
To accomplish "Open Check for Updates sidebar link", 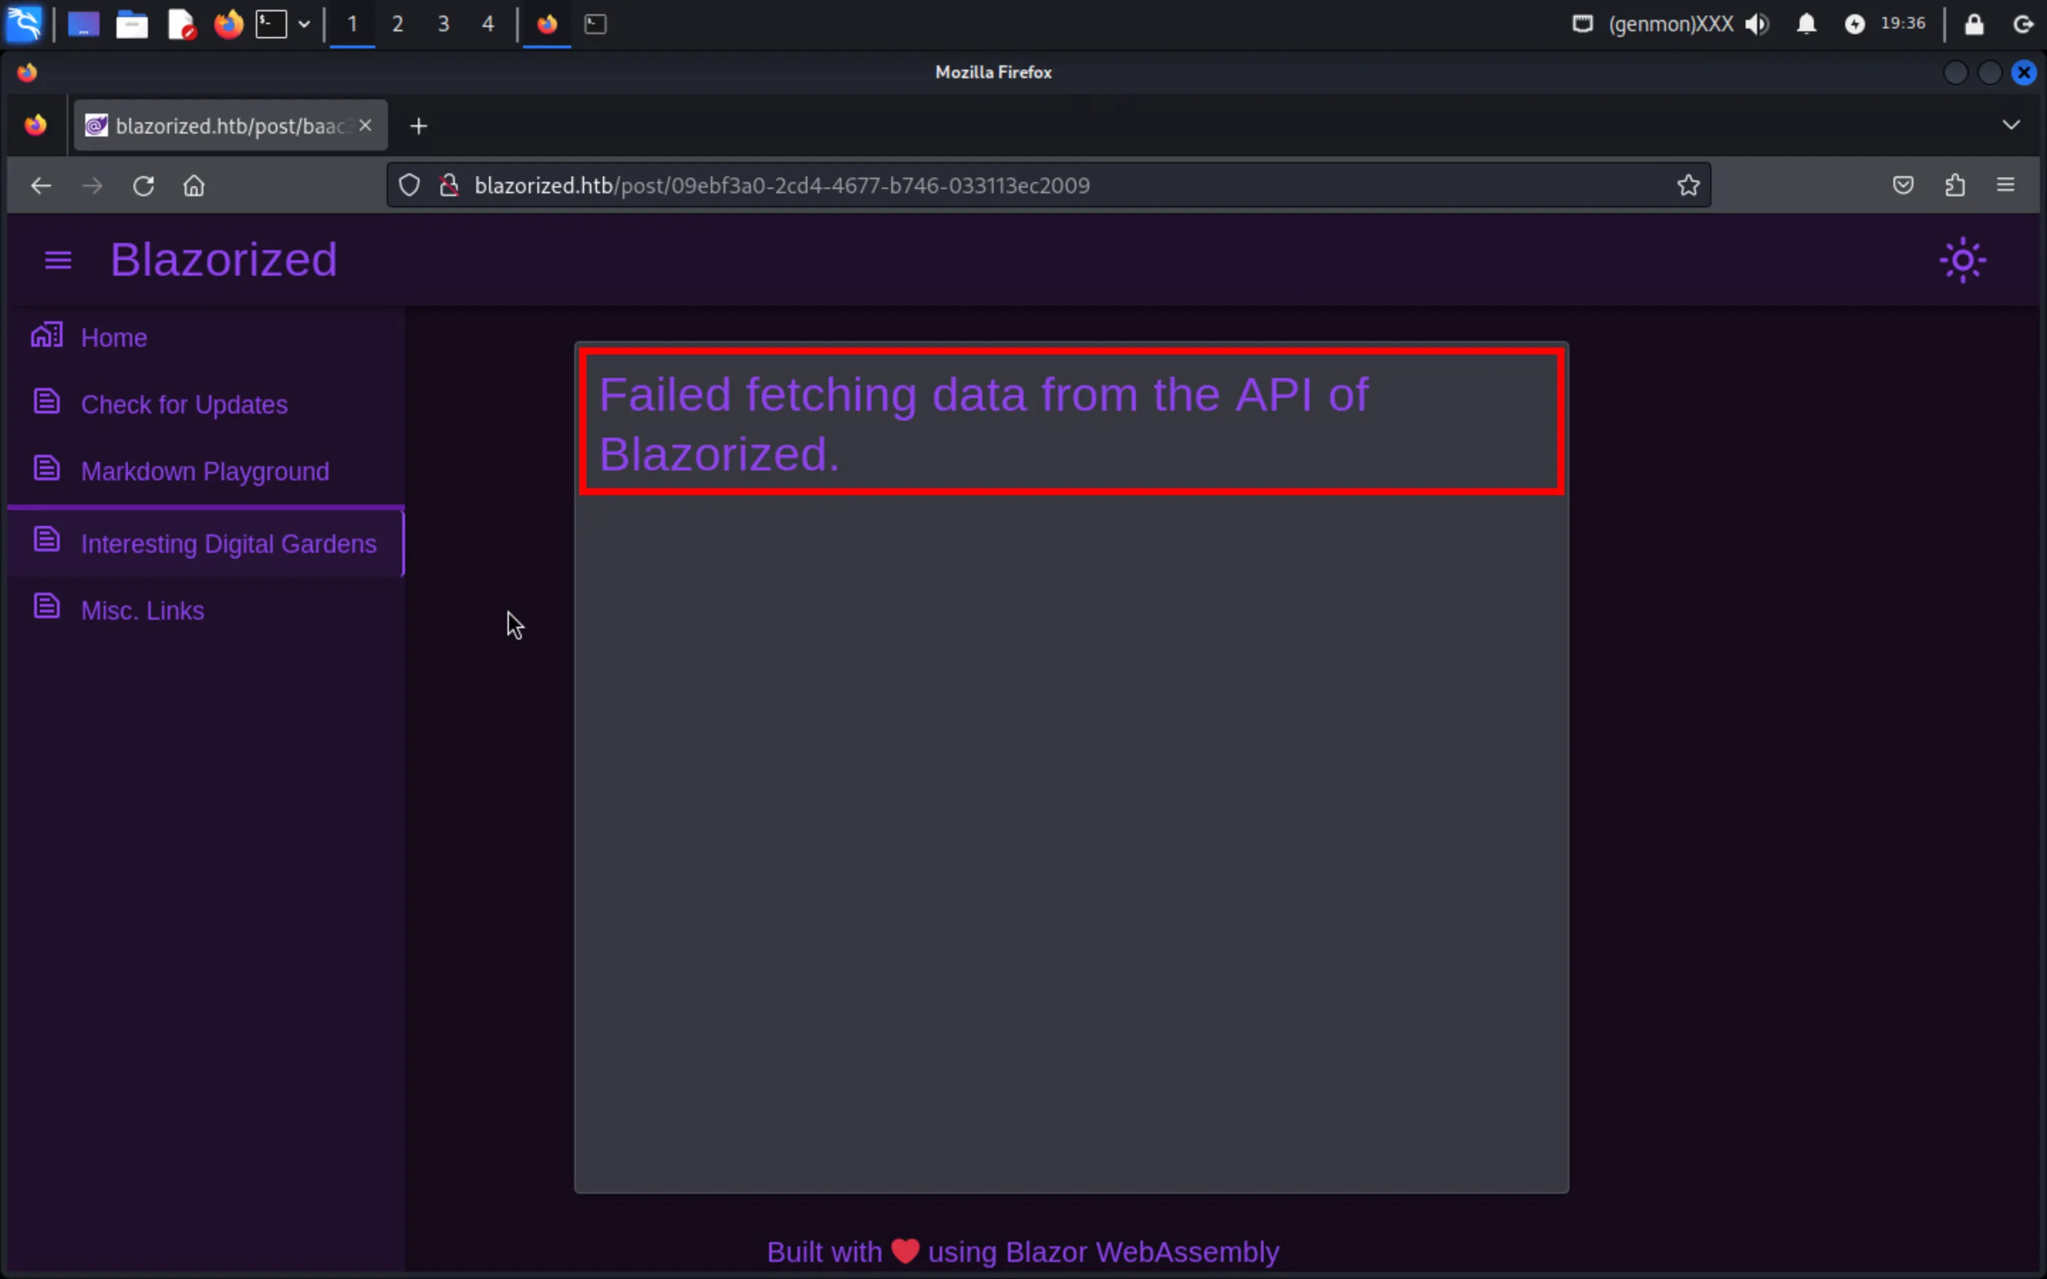I will (205, 404).
